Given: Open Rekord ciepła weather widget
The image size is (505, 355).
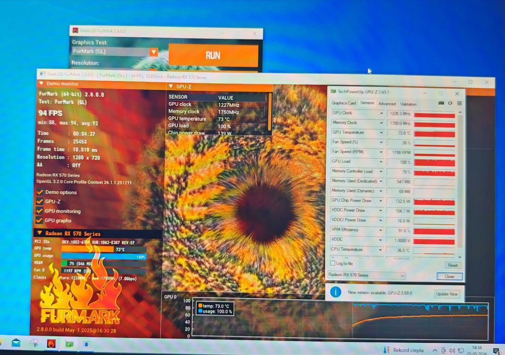Looking at the screenshot, I should [404, 350].
